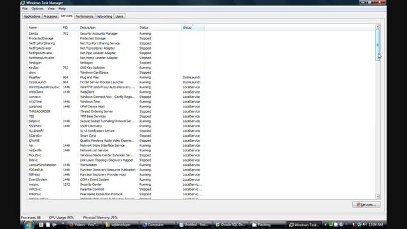
Task: Switch to the Applications tab
Action: click(x=32, y=17)
